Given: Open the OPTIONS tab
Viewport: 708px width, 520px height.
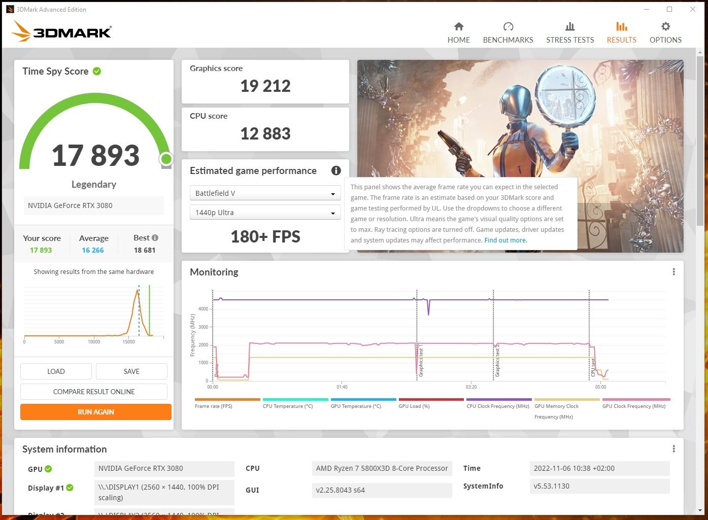Looking at the screenshot, I should pyautogui.click(x=665, y=33).
